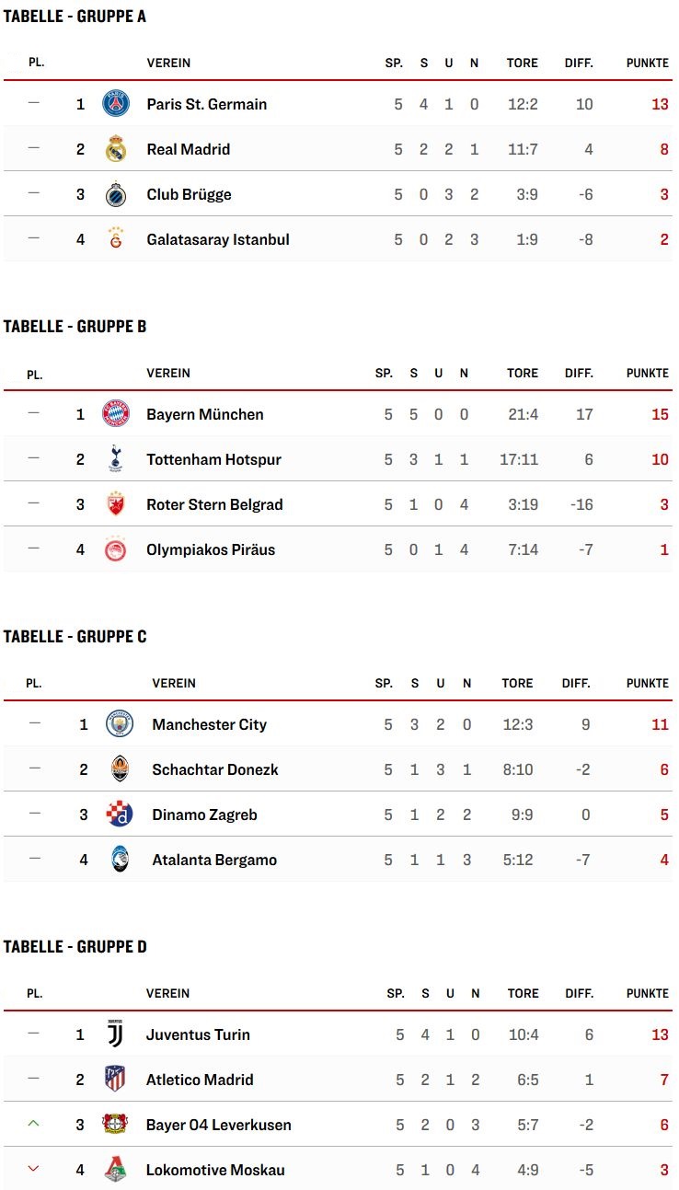
Task: Click the Juventus Turin logo
Action: tap(115, 1034)
